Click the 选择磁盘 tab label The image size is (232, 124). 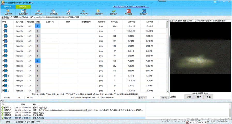click(x=5, y=17)
